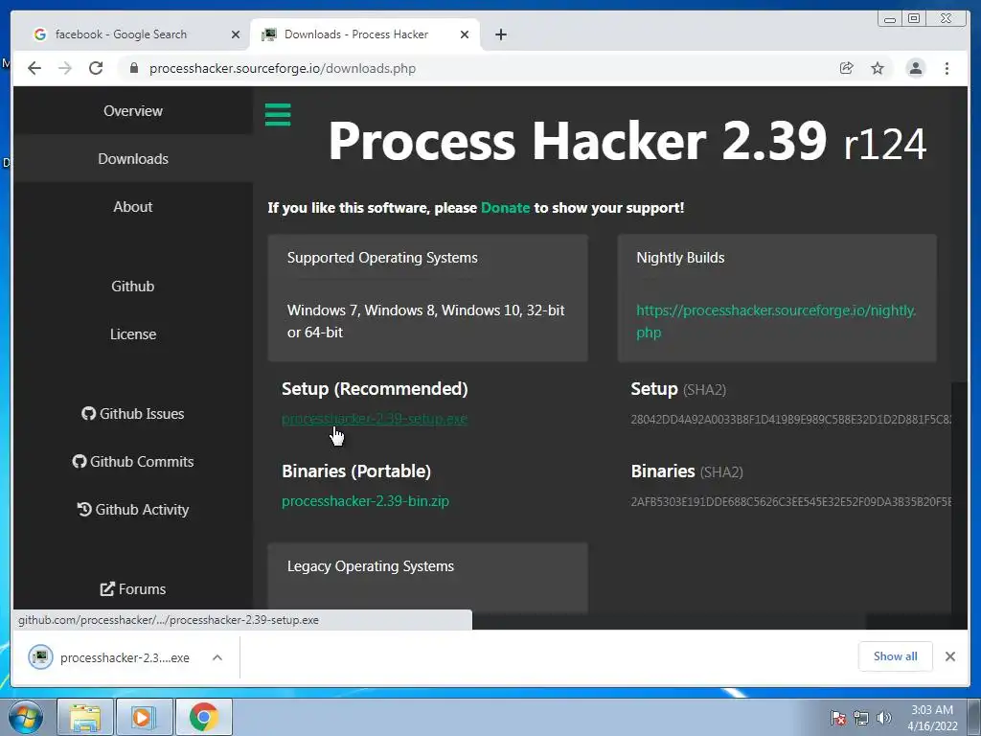This screenshot has width=981, height=736.
Task: Click the Legacy Operating Systems card title
Action: coord(371,566)
